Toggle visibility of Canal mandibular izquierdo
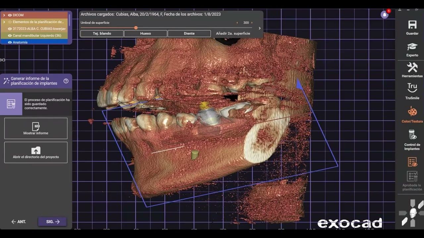This screenshot has height=238, width=424. pyautogui.click(x=10, y=36)
